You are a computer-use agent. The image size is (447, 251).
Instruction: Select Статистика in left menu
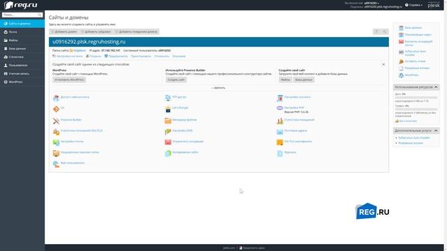[22, 57]
